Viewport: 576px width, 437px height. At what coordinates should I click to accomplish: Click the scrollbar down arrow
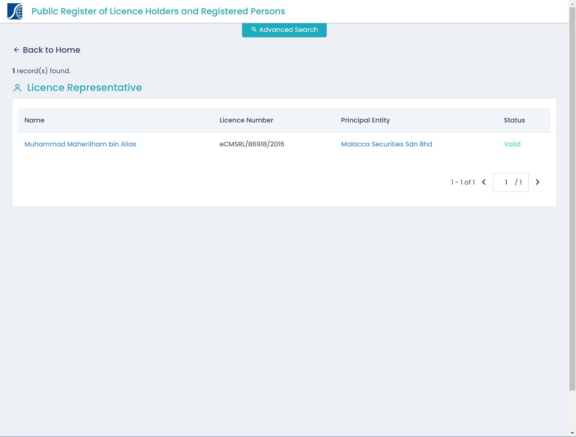point(572,434)
